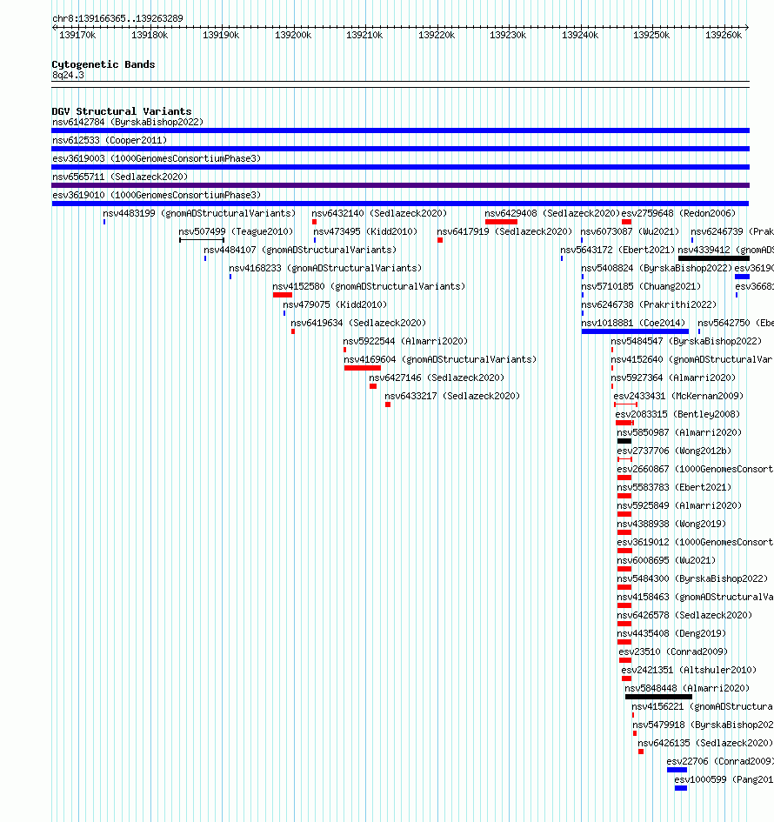The image size is (774, 822).
Task: Click the nsv4483199 gnomAD variant label
Action: click(x=199, y=213)
